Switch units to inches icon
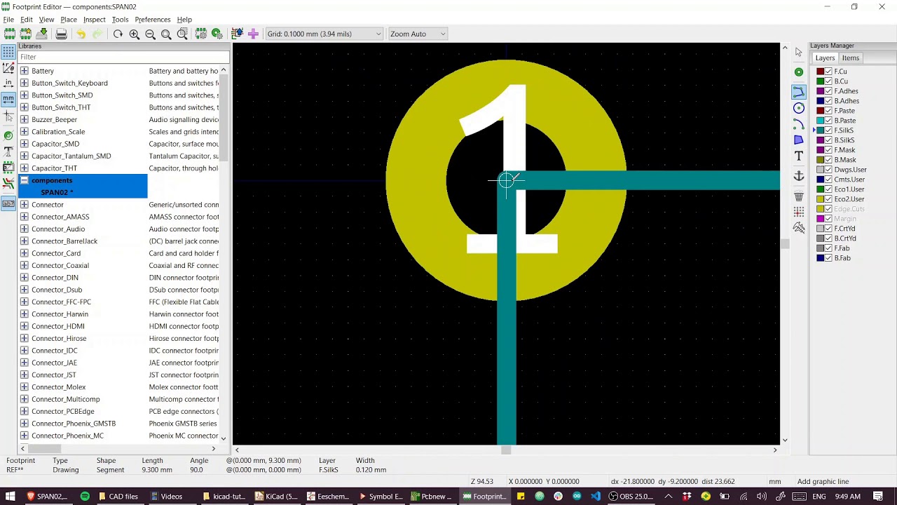The image size is (897, 505). (8, 84)
